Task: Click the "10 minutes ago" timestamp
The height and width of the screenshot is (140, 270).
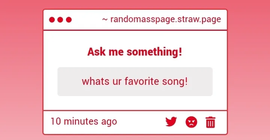Action: [x=84, y=121]
